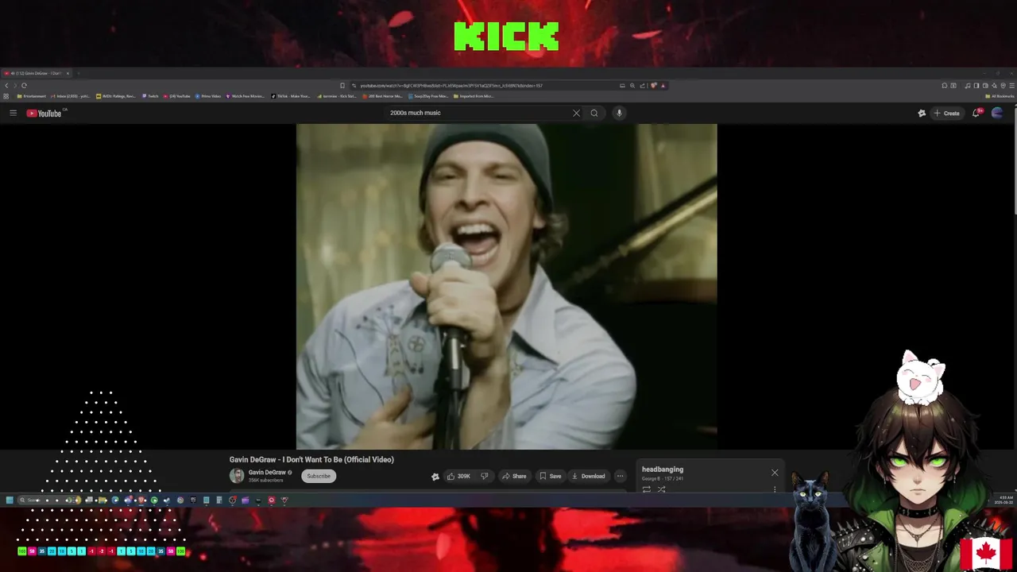This screenshot has width=1017, height=572.
Task: Click the bookmark icon in address bar
Action: tap(342, 86)
